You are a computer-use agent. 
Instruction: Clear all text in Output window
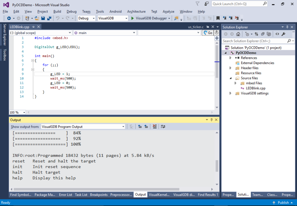[x=155, y=127]
